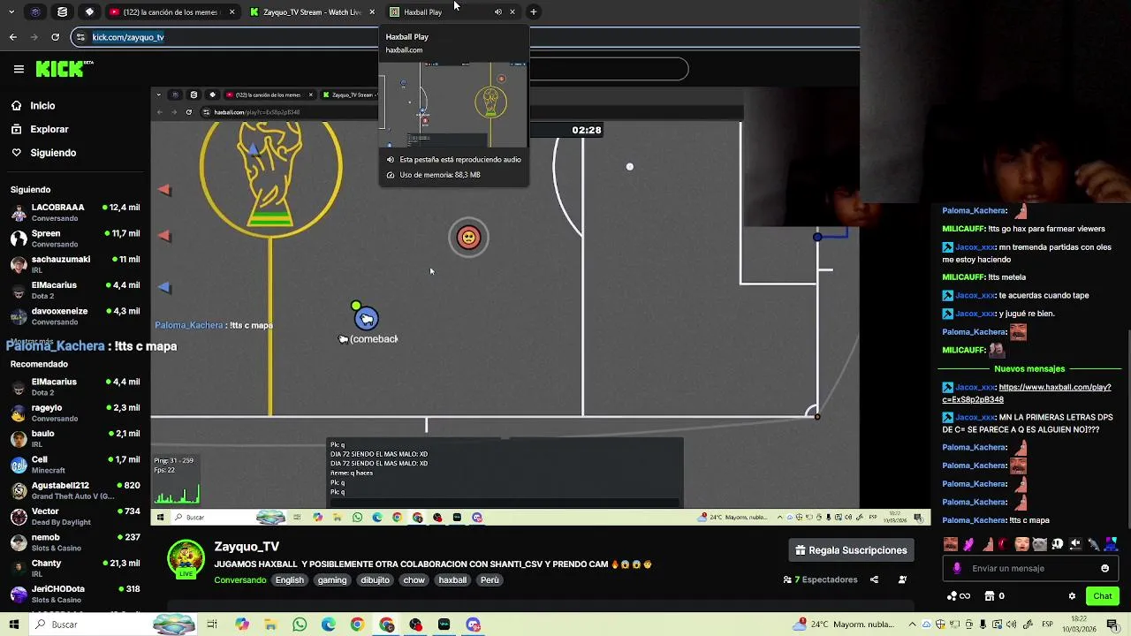
Task: Switch to the Zayquo_TV Stream tab
Action: (312, 11)
